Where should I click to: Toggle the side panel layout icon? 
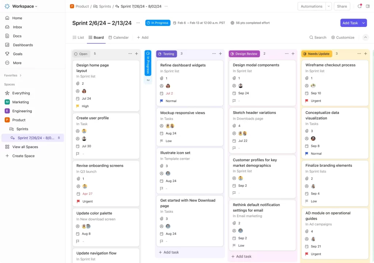click(368, 6)
